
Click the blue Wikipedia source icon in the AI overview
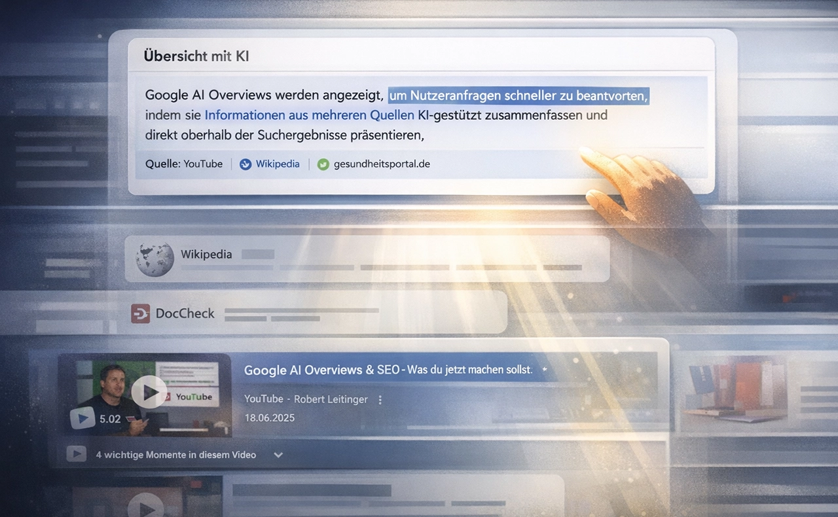[246, 164]
